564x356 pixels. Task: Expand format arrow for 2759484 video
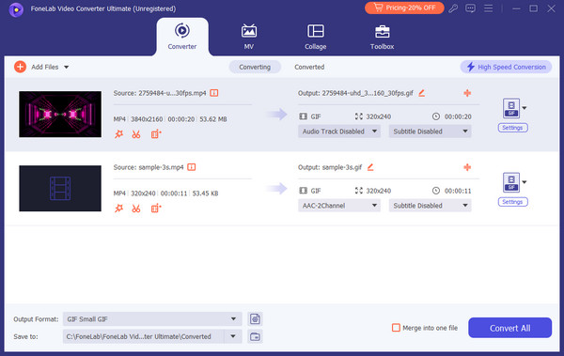(x=525, y=108)
